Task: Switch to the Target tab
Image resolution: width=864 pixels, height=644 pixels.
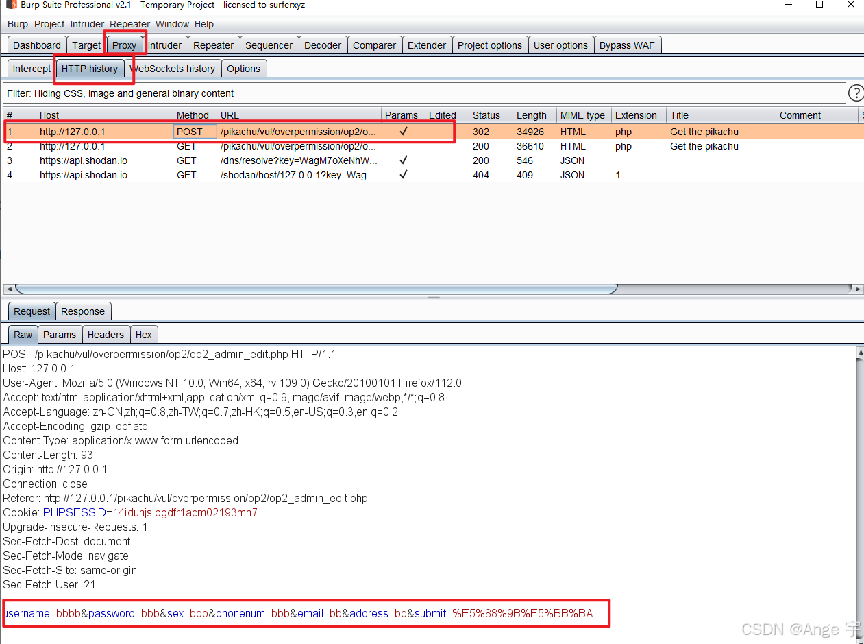Action: click(x=86, y=45)
